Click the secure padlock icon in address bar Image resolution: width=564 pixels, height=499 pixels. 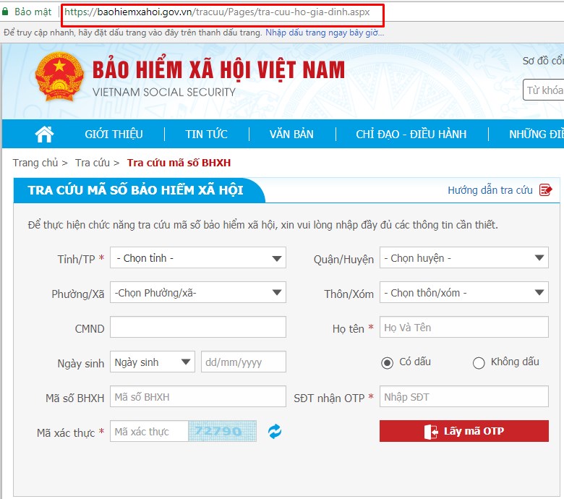point(5,12)
